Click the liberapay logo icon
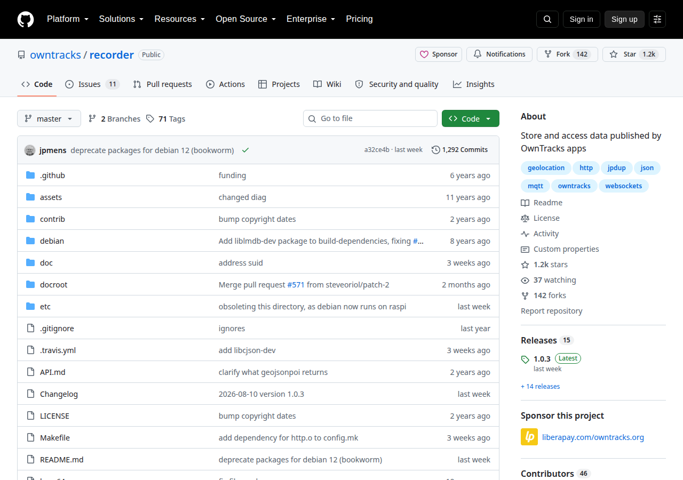The image size is (683, 480). [x=529, y=437]
